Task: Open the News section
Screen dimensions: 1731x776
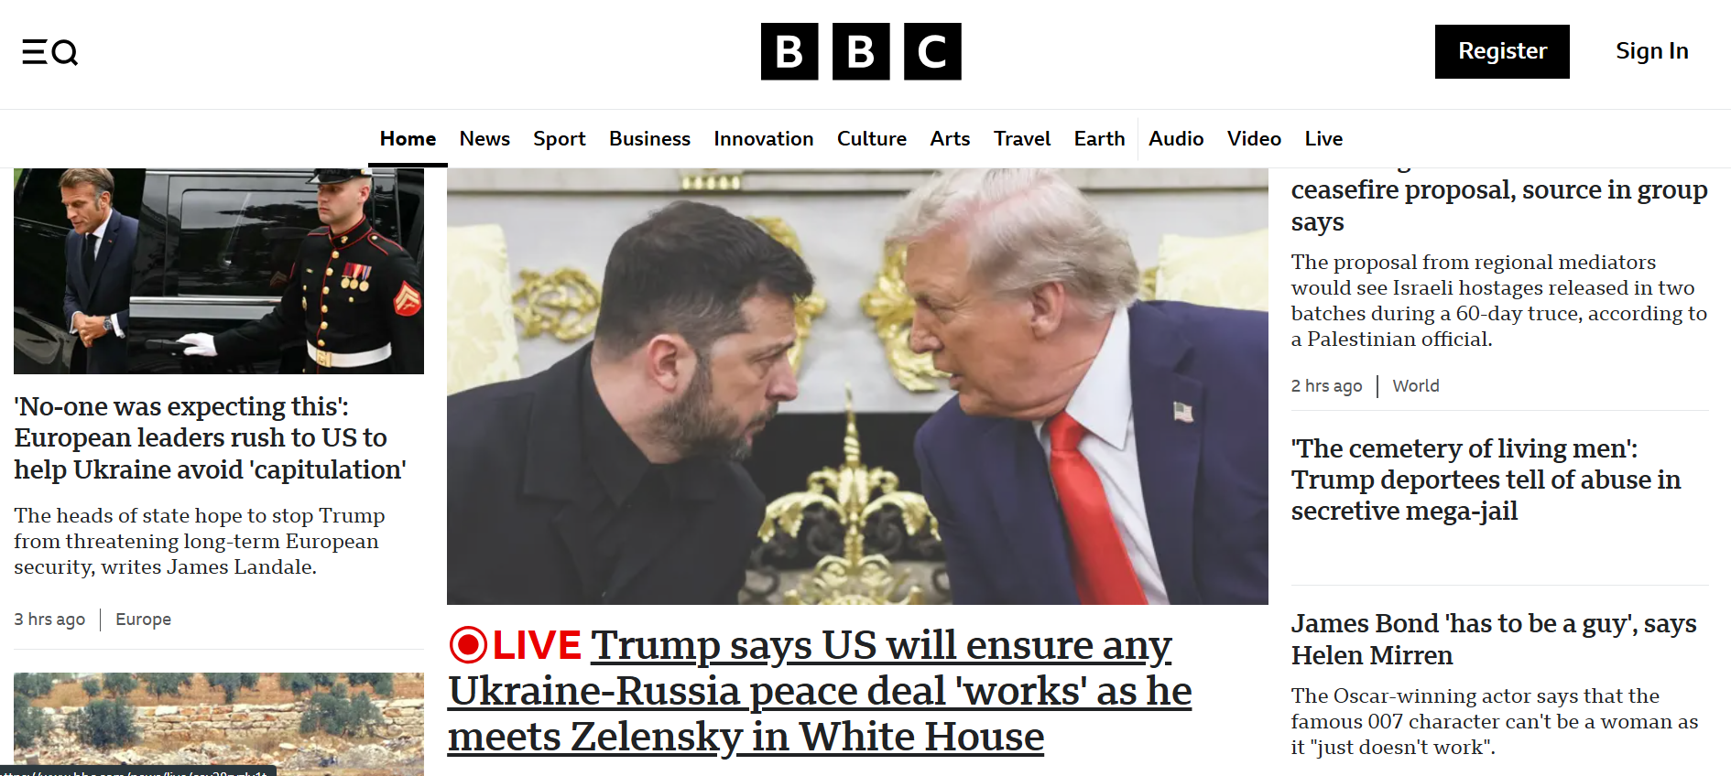Action: [x=484, y=138]
